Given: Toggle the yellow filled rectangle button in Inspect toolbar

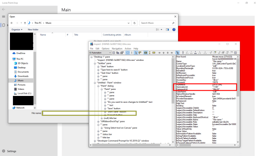Looking at the screenshot, I should 145,53.
